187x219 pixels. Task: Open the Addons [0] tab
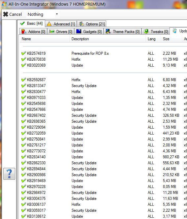coord(33,32)
